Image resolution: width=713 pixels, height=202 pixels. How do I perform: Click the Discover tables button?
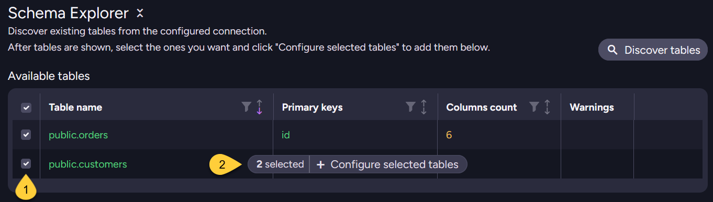653,50
